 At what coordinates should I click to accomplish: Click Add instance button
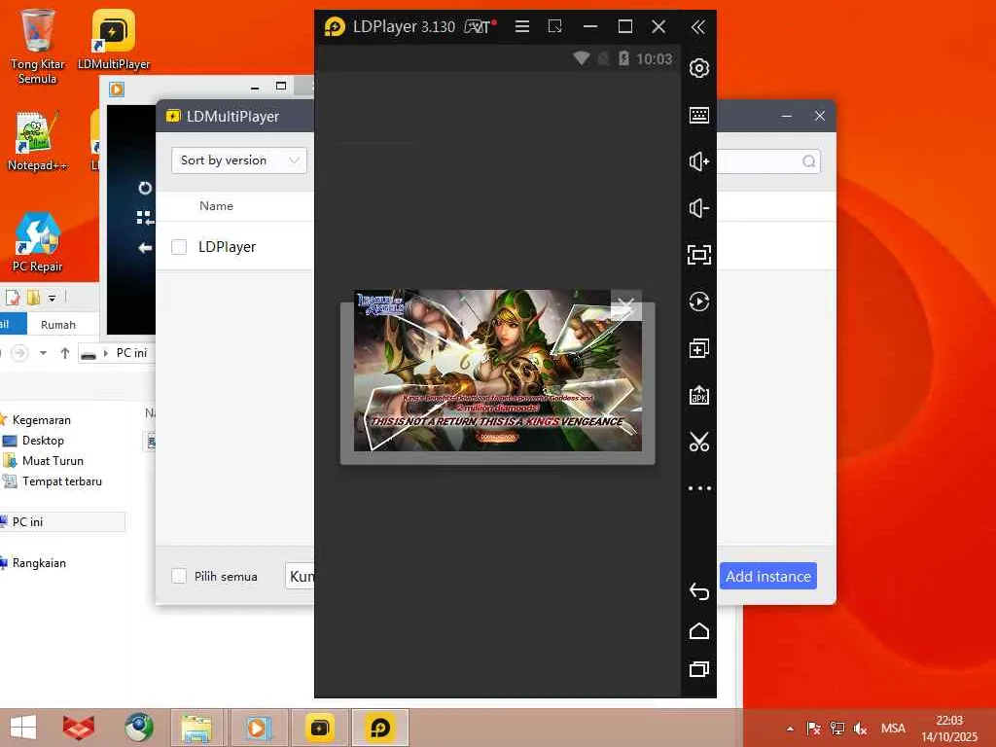(x=768, y=576)
